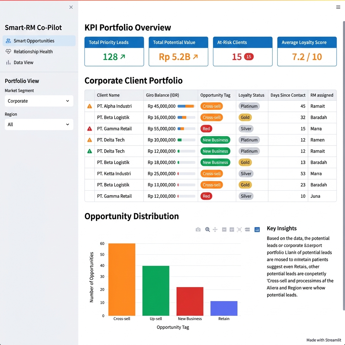The width and height of the screenshot is (345, 345).
Task: Open the hamburger main menu
Action: point(338,7)
